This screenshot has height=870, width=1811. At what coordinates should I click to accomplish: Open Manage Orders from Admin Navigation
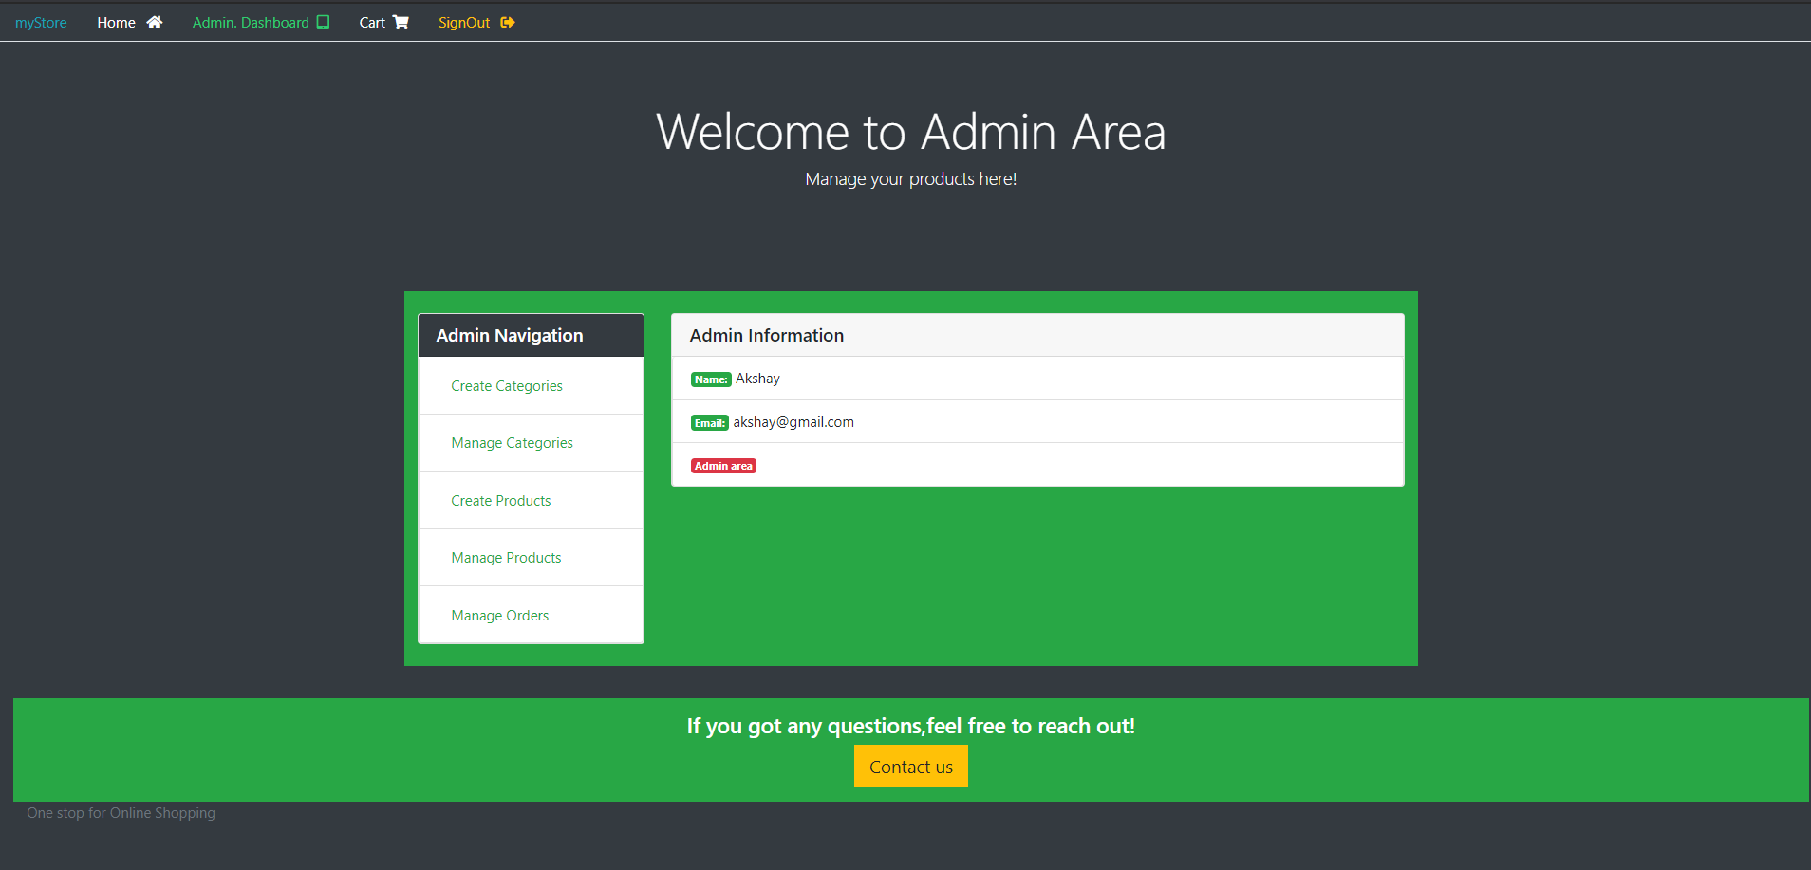click(499, 615)
